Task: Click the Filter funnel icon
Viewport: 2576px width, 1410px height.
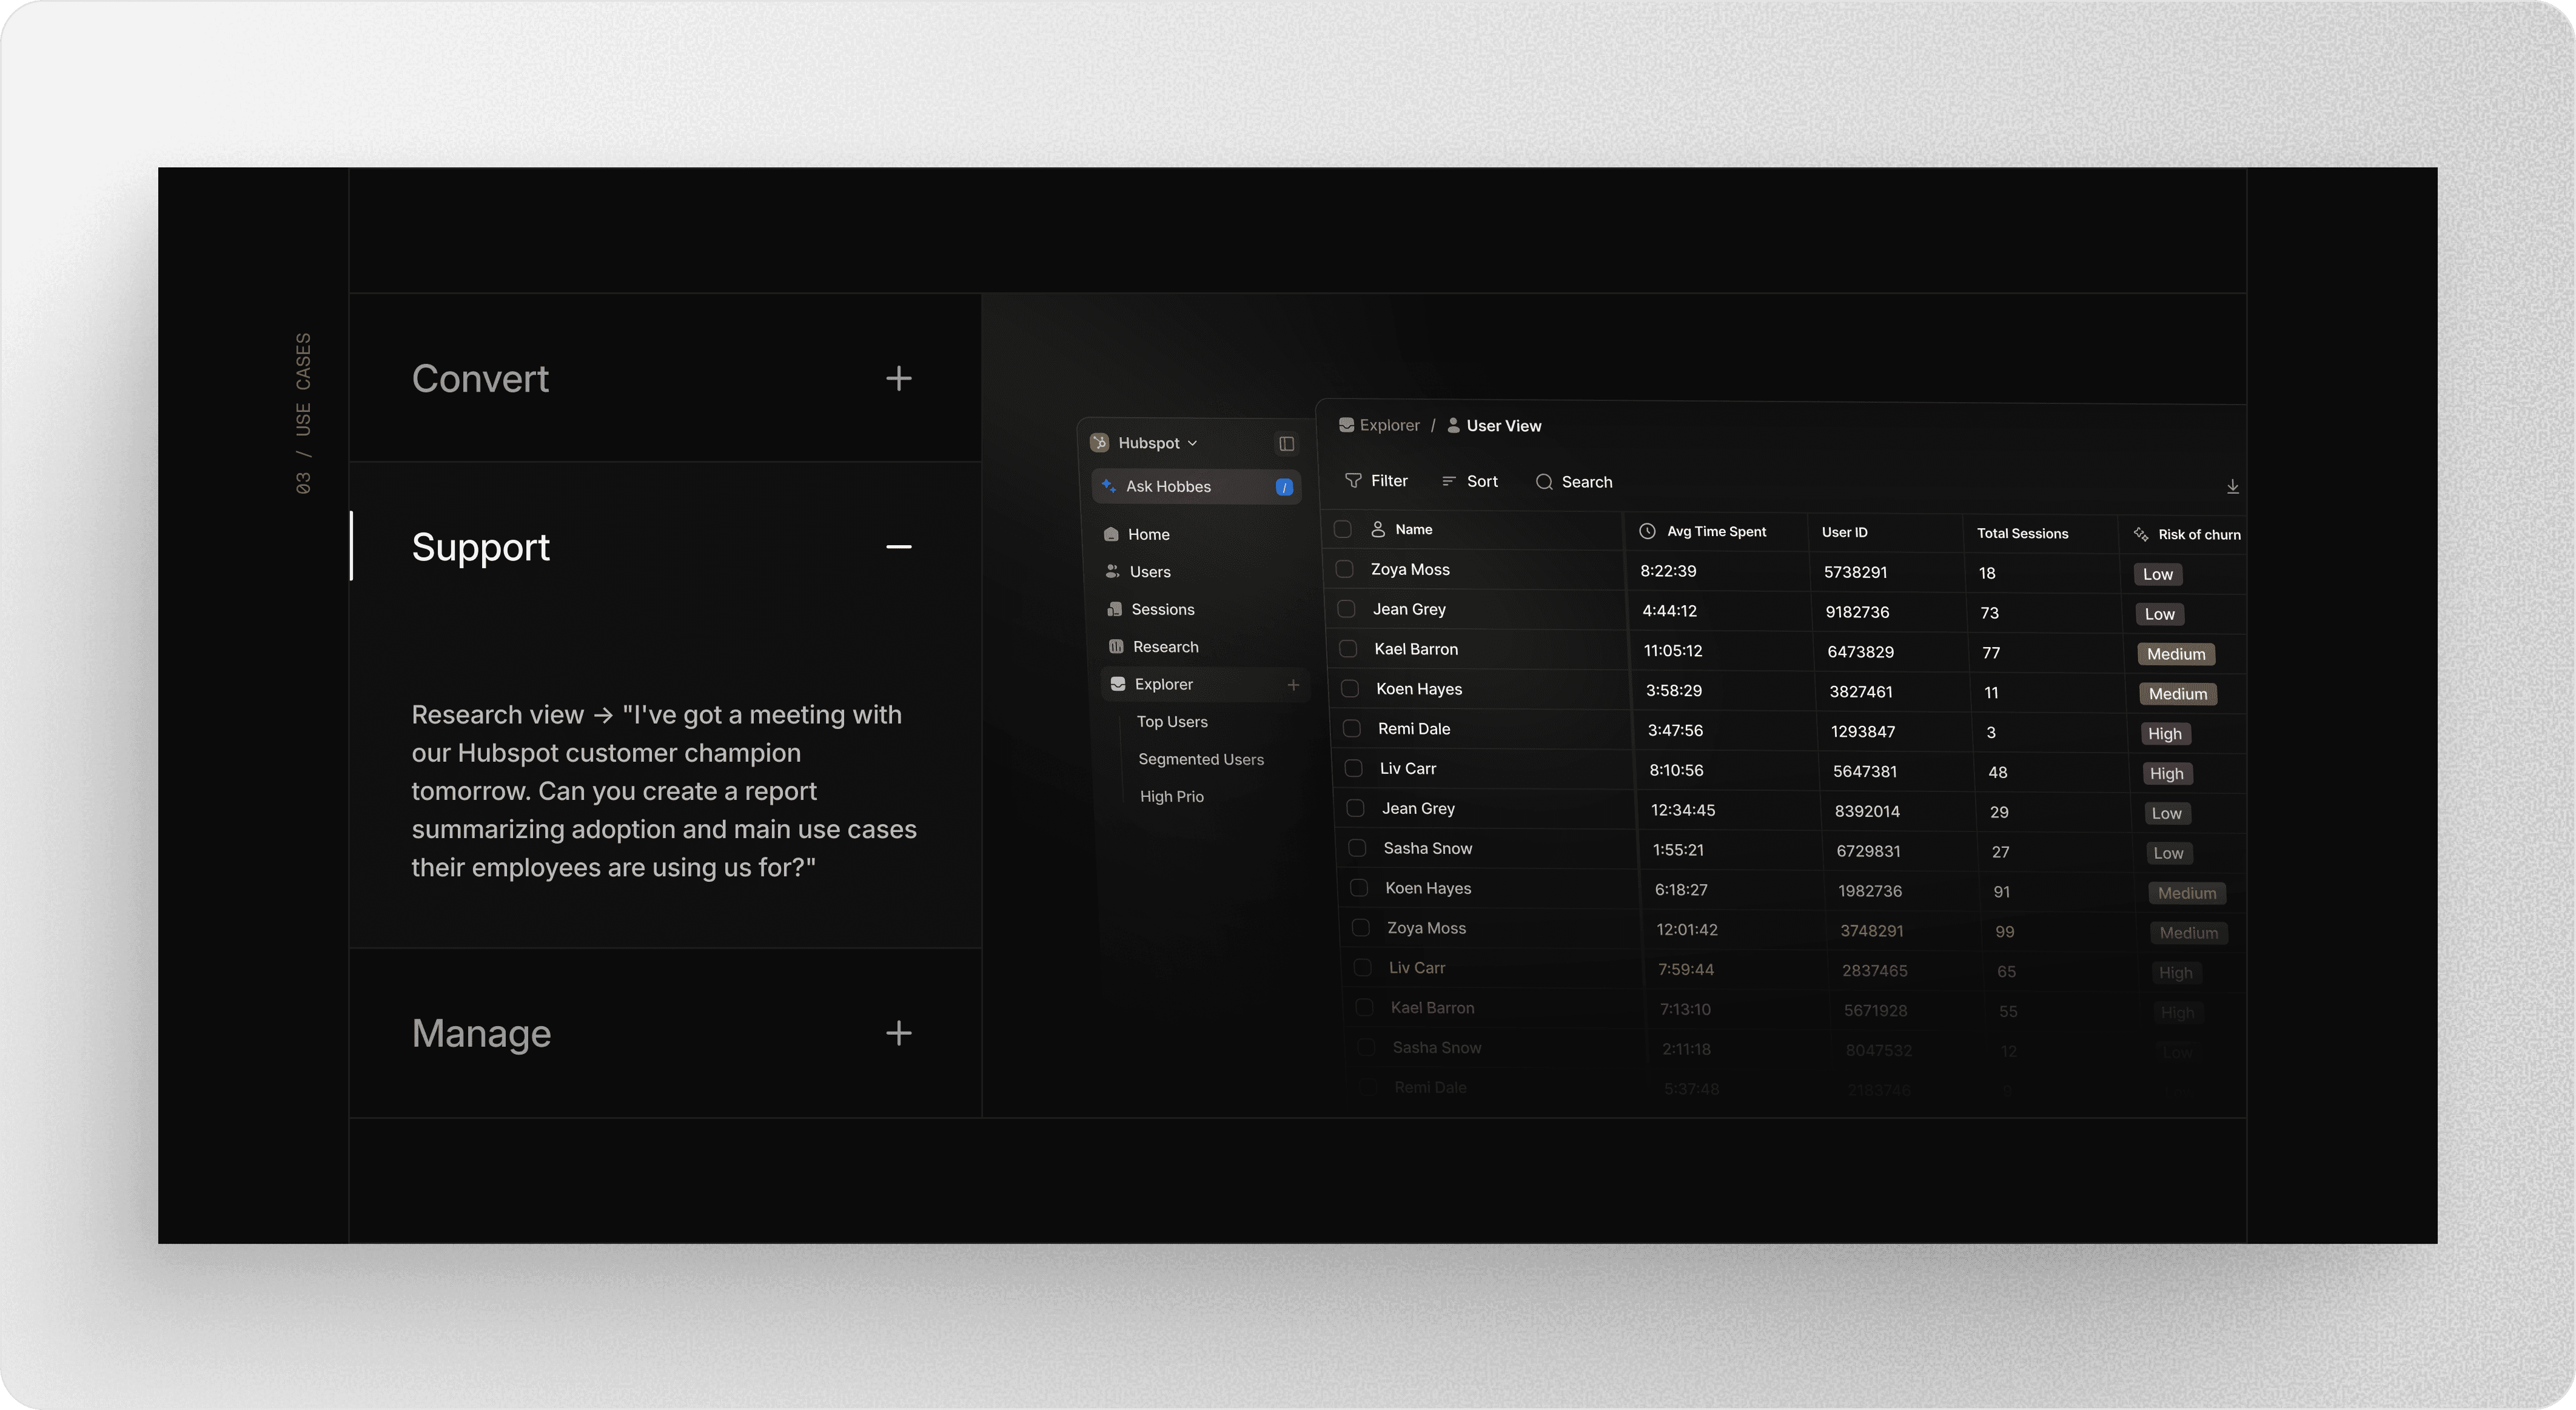Action: [1353, 481]
